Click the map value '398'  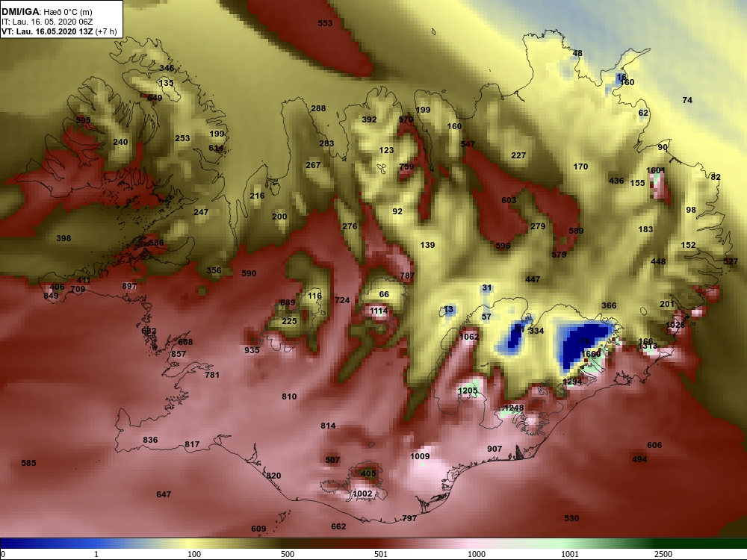(63, 238)
